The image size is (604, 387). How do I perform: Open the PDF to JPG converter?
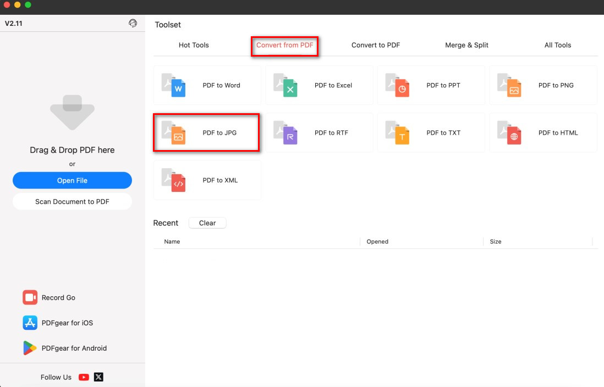[207, 132]
